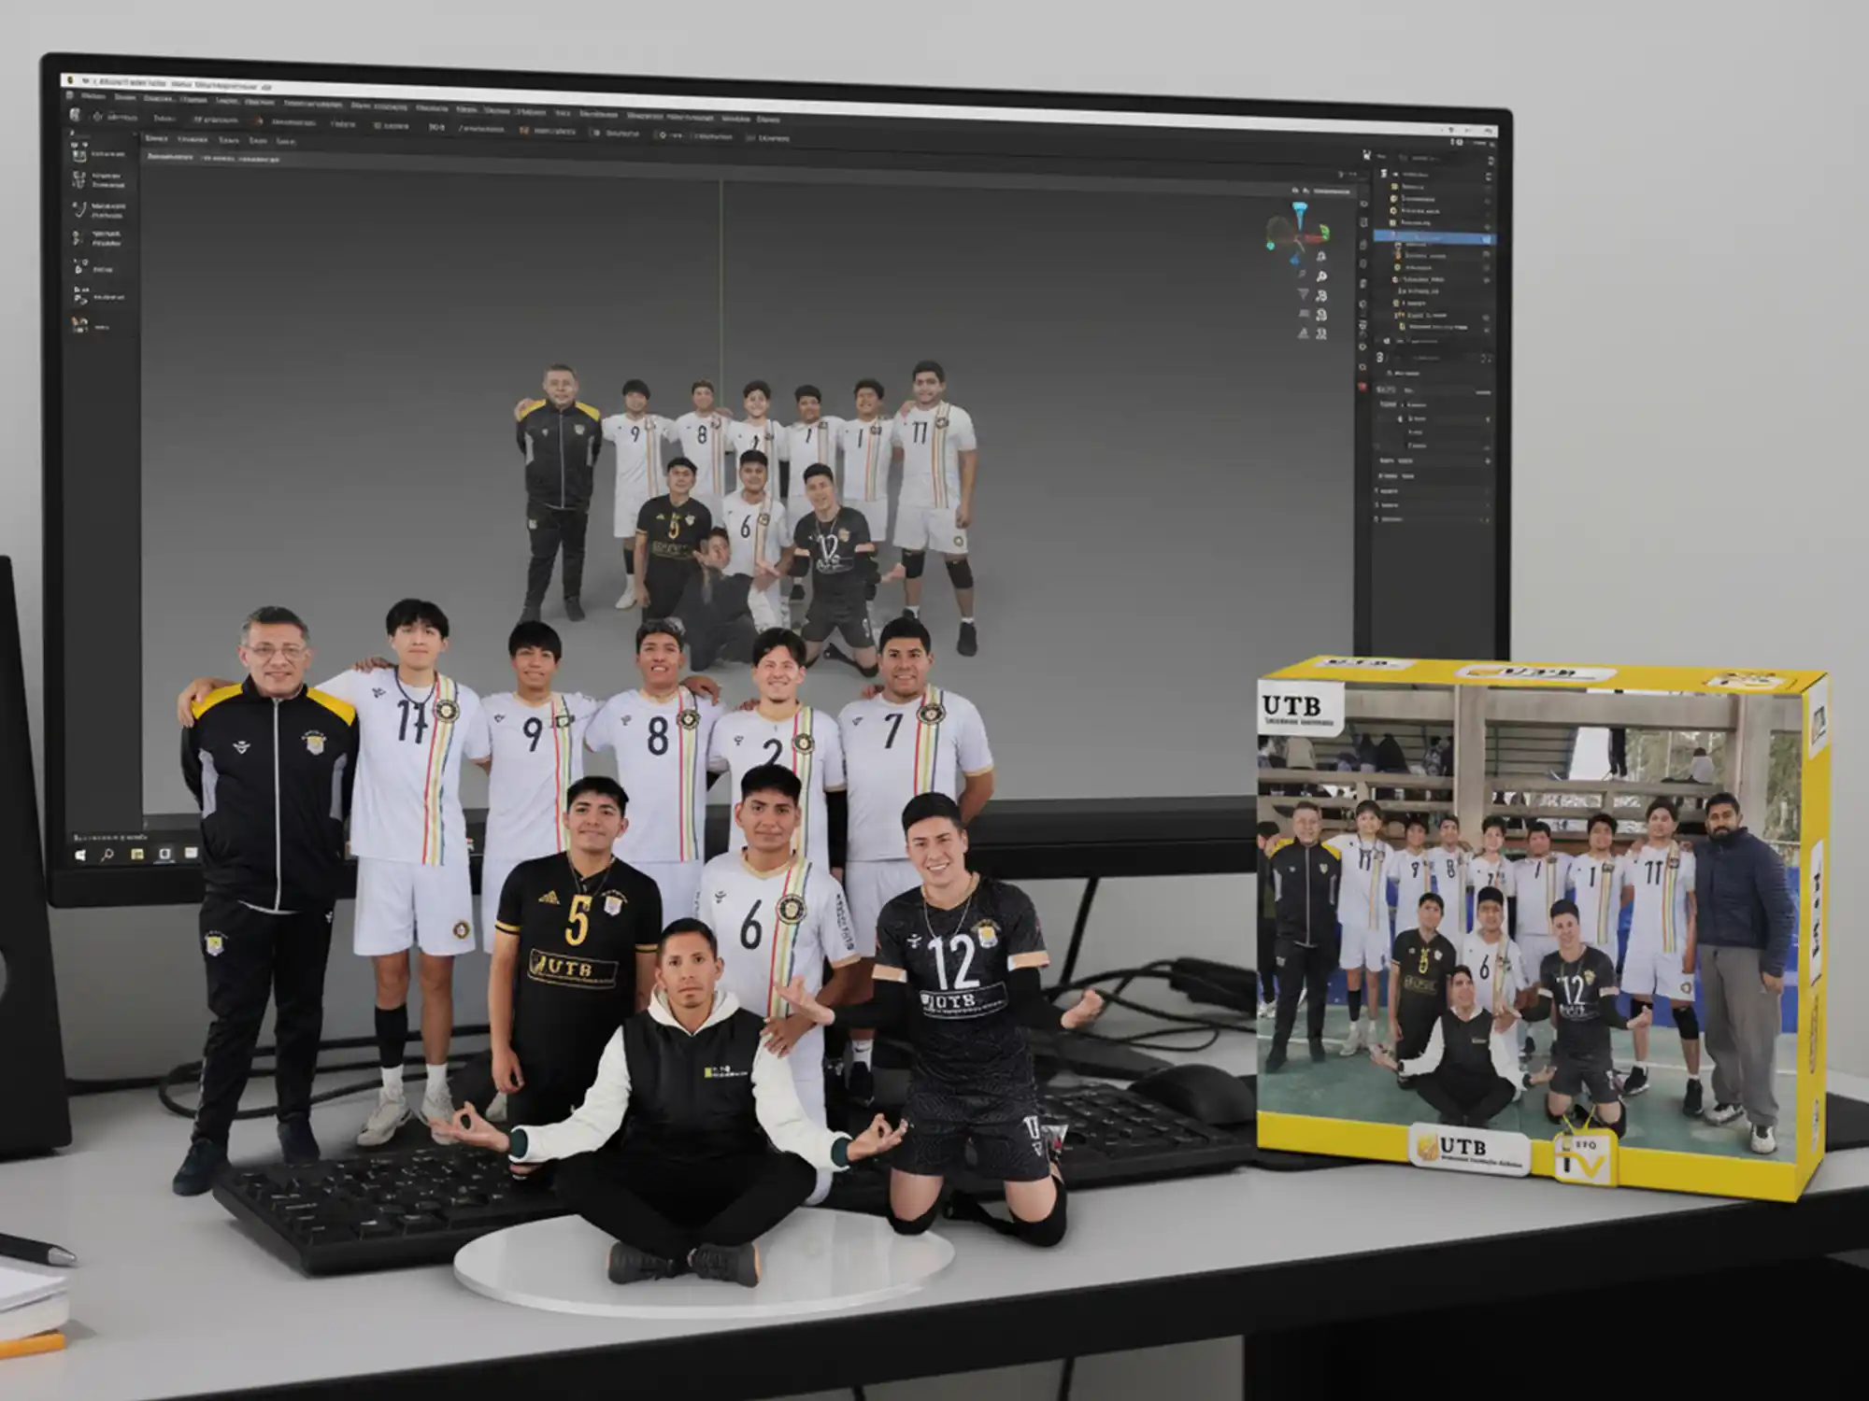Click the eye icon on properties sidebar strip
Image resolution: width=1869 pixels, height=1401 pixels.
click(x=1364, y=203)
